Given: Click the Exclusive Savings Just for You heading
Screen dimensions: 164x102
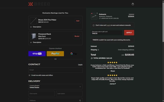Looking at the screenshot, I should (55, 13).
